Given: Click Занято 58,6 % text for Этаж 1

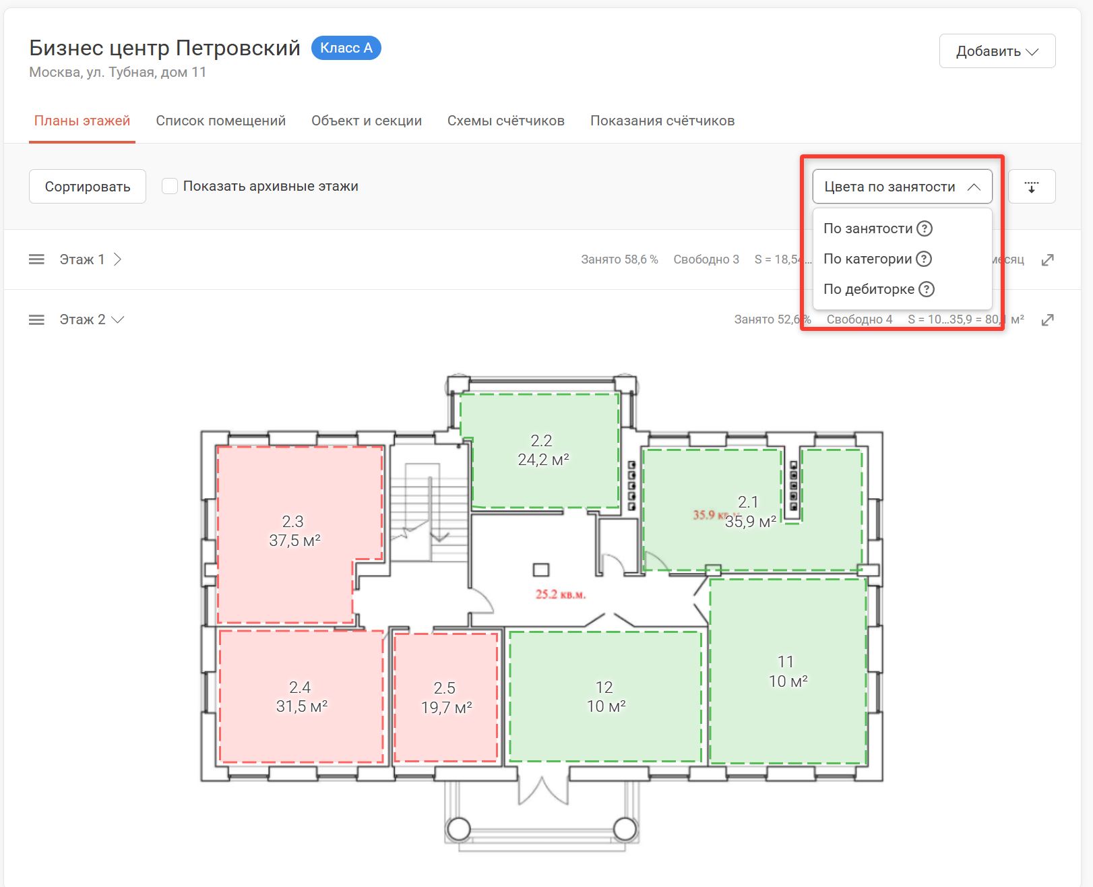Looking at the screenshot, I should [619, 259].
